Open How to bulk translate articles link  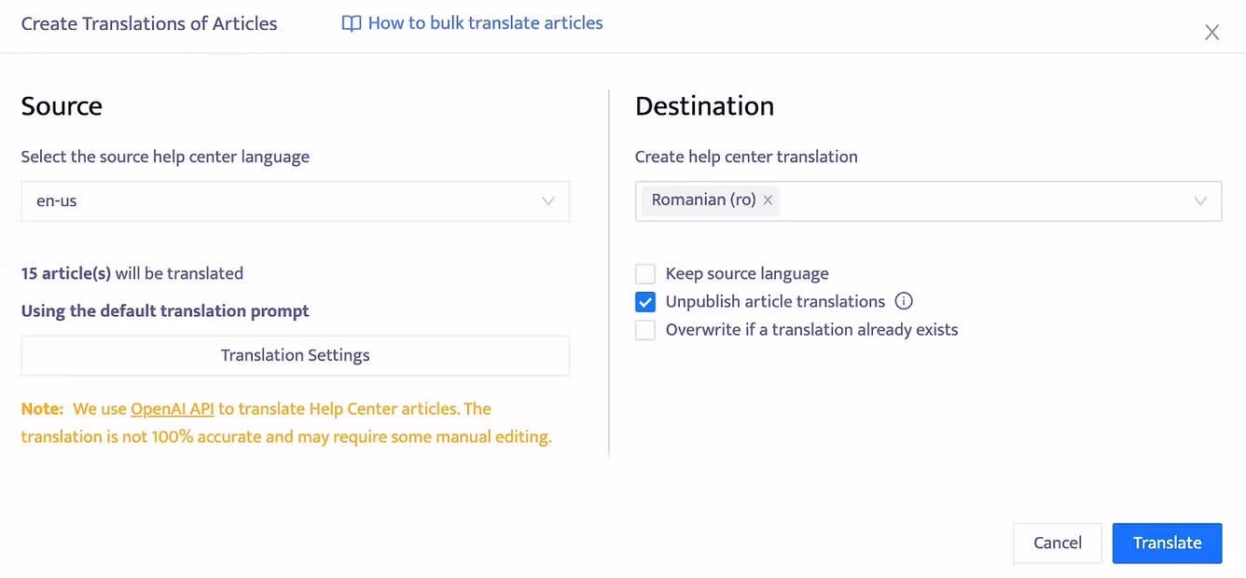click(485, 23)
